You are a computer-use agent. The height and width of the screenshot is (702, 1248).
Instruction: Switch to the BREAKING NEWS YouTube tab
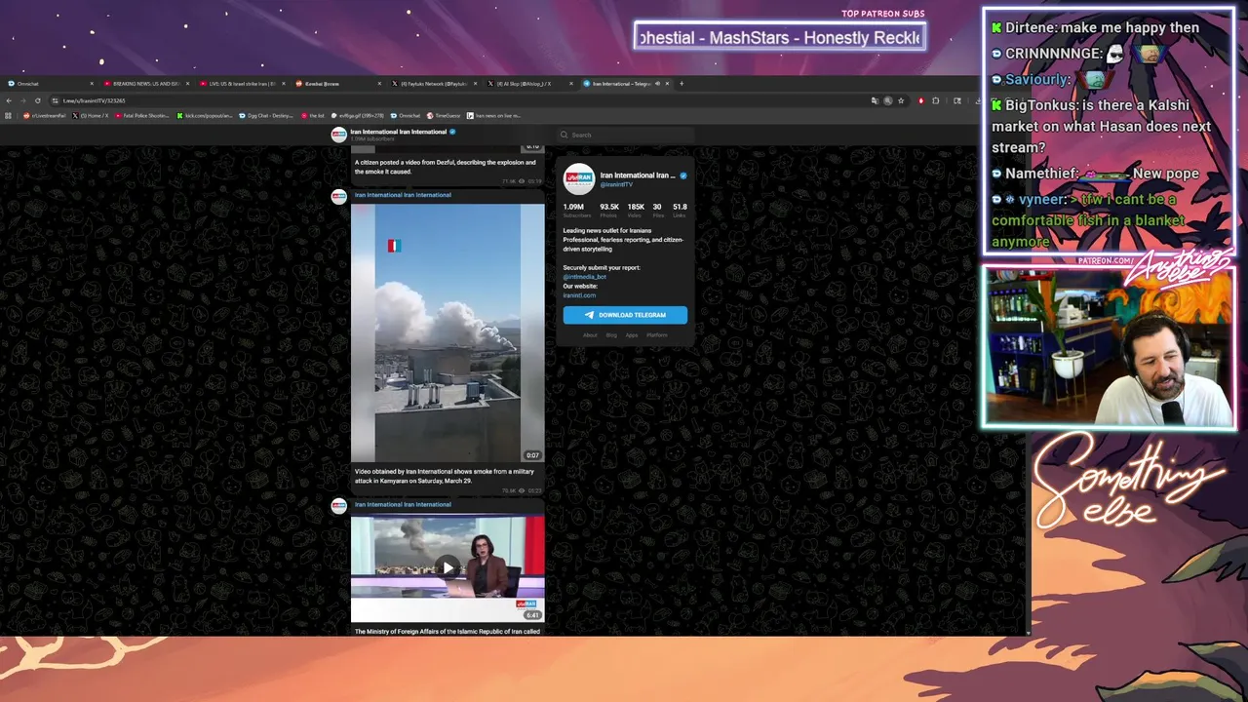(x=148, y=84)
